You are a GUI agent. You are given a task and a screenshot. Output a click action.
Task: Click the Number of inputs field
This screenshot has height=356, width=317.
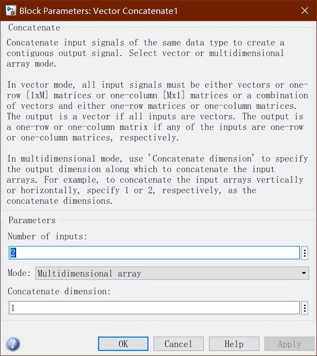click(x=154, y=253)
